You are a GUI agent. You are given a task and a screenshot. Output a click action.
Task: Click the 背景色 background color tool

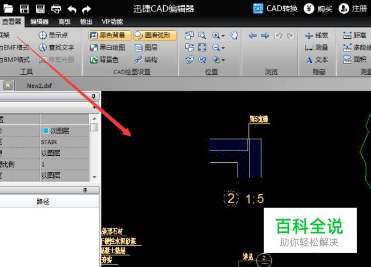point(104,59)
